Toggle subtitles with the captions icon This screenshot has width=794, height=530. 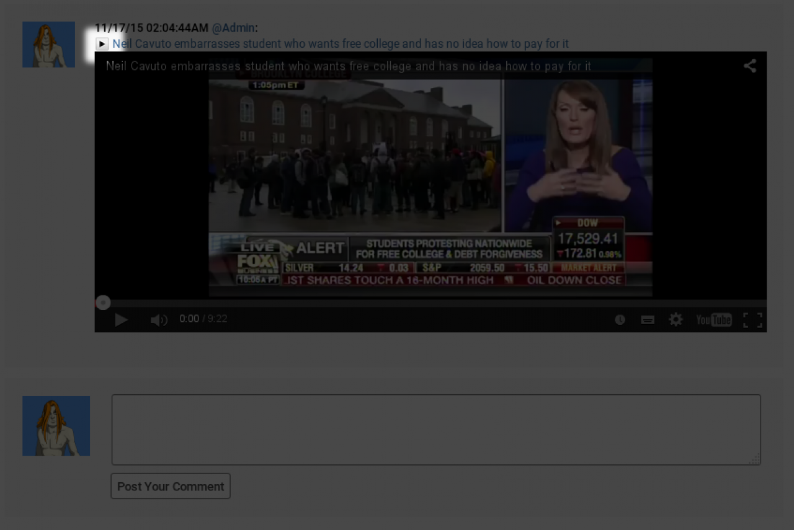click(648, 319)
